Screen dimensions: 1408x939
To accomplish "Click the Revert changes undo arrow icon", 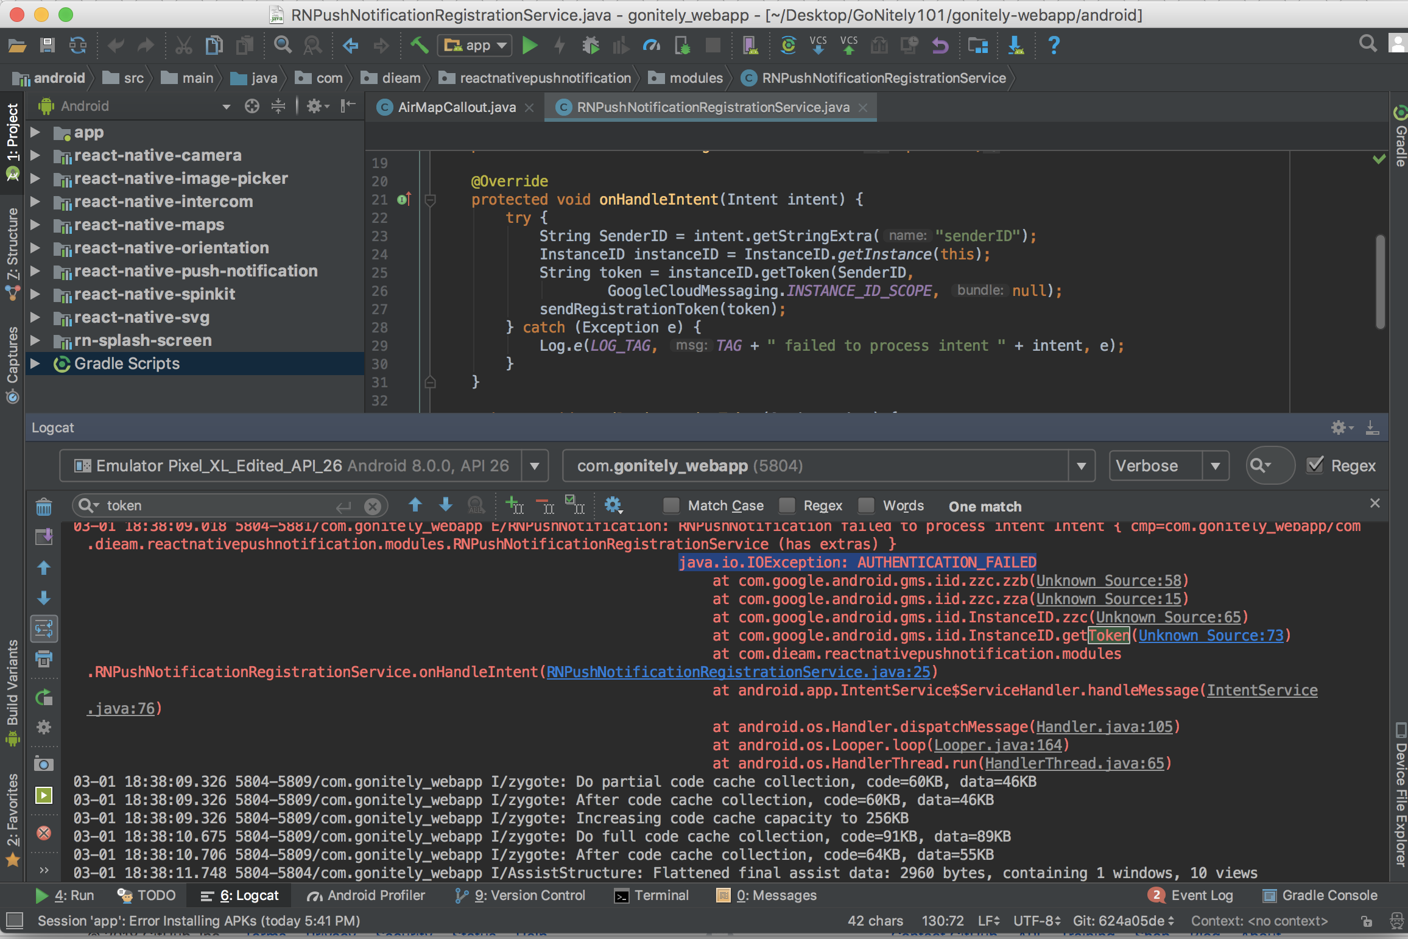I will click(x=940, y=46).
